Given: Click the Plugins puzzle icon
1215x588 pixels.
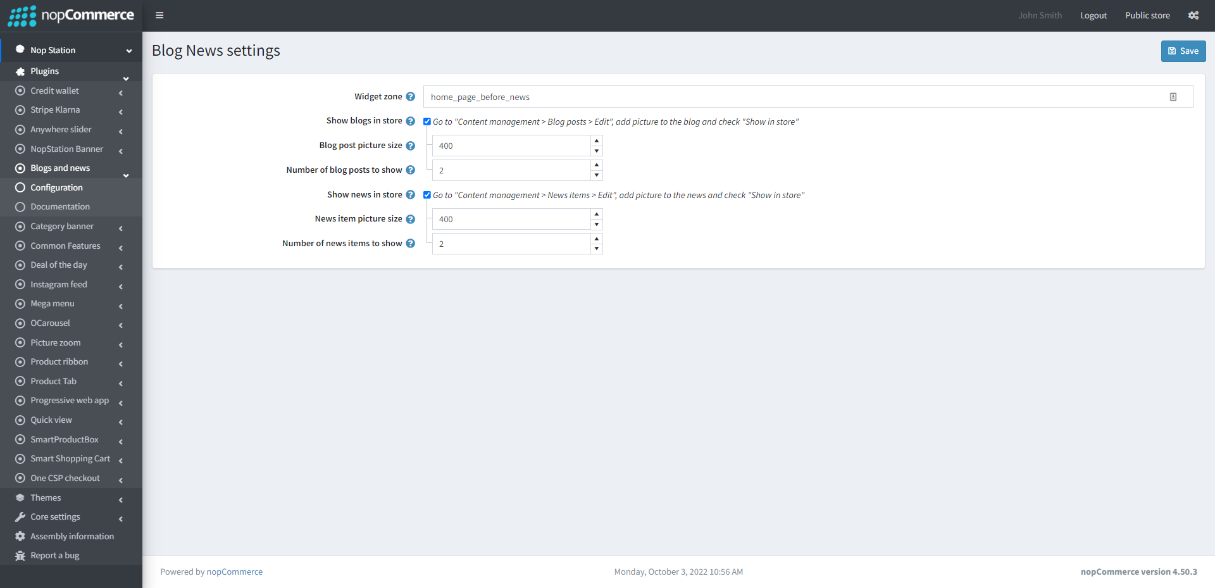Looking at the screenshot, I should tap(20, 72).
